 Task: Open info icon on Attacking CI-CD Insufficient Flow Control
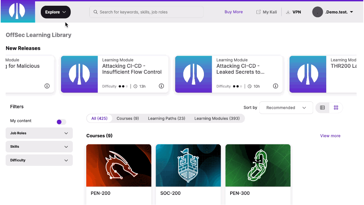[161, 86]
